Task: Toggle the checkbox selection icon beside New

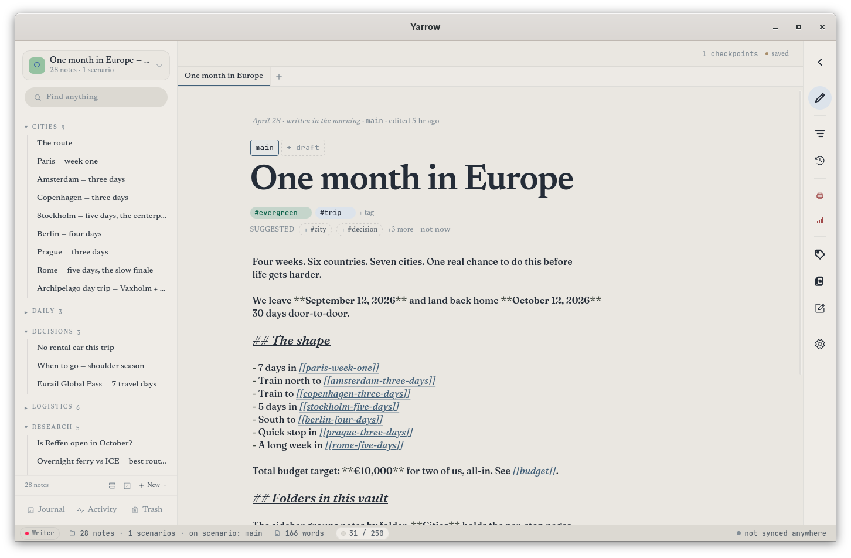Action: click(127, 485)
